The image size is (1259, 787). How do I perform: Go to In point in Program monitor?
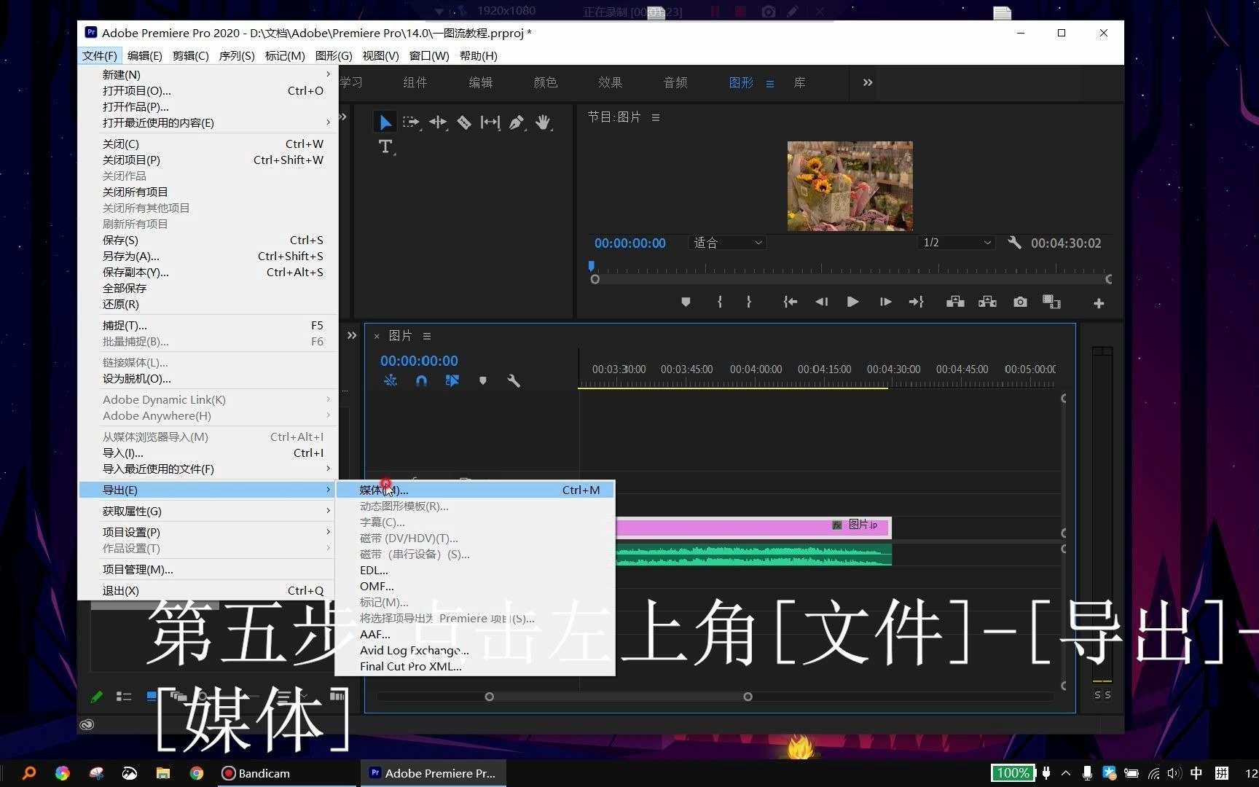click(791, 302)
